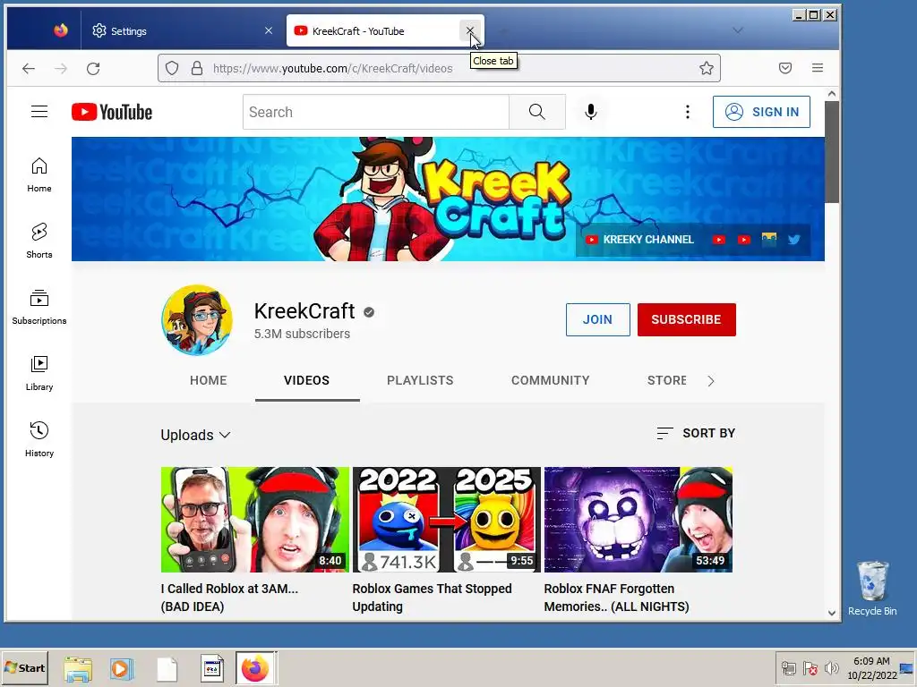Open the Windows Start menu
Screen dimensions: 917x687
[x=24, y=667]
